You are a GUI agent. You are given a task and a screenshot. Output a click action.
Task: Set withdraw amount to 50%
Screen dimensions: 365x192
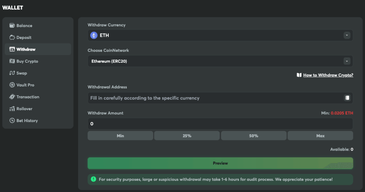point(253,136)
